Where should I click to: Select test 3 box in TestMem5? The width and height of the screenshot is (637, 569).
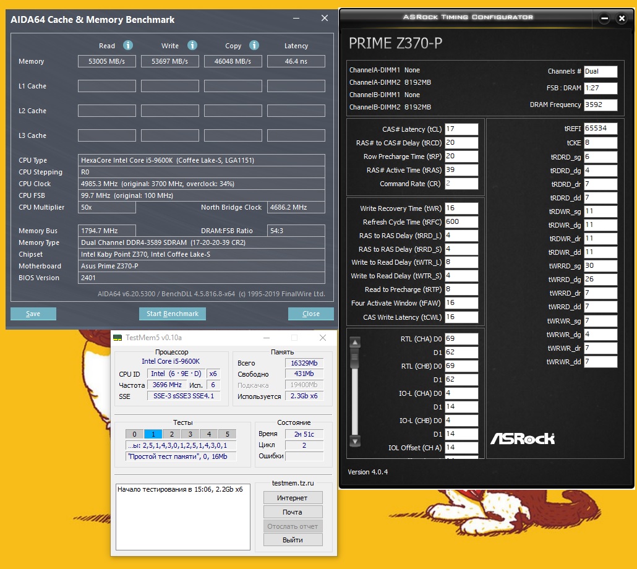pos(190,434)
